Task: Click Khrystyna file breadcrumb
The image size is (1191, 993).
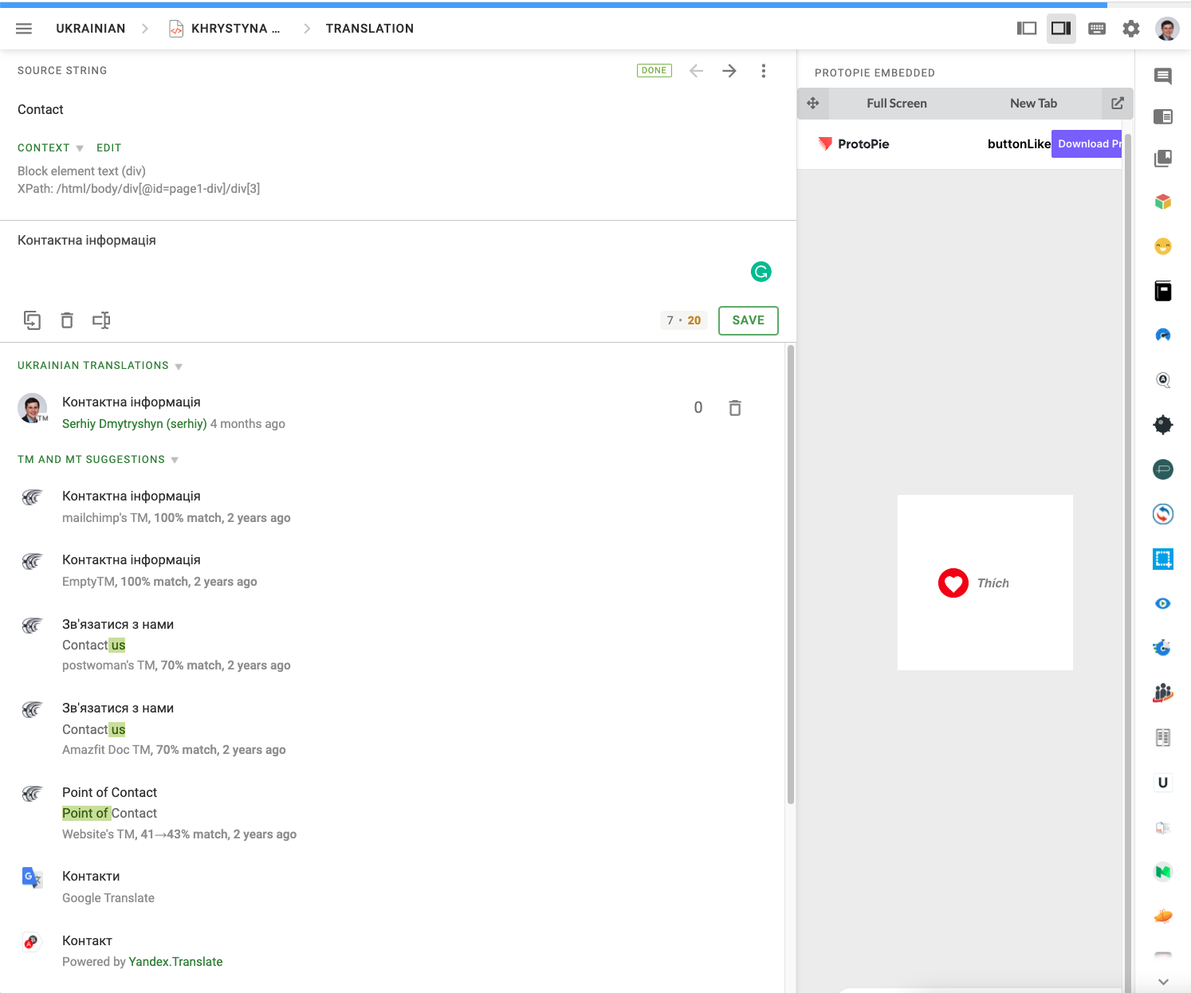Action: [225, 29]
